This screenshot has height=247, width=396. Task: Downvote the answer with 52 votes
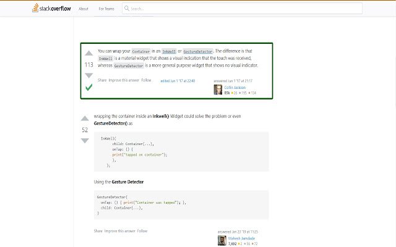tap(85, 141)
